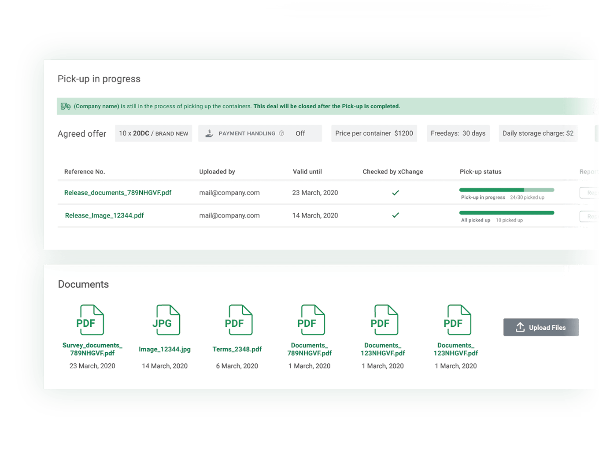This screenshot has height=450, width=599.
Task: Click the Image_12344.jpg file name
Action: 165,349
